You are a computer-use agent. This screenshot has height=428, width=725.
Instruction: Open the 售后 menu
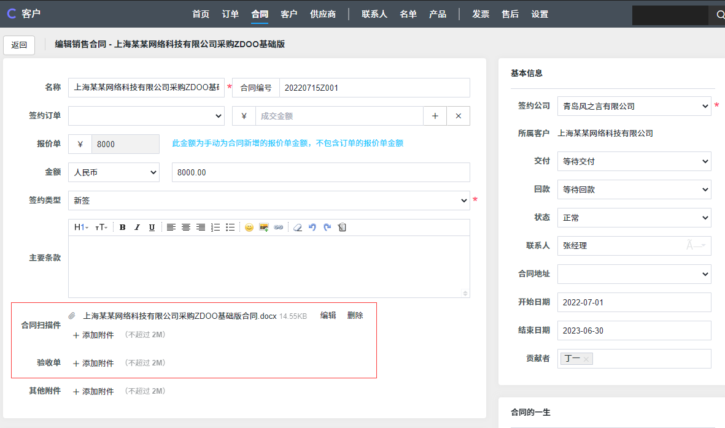click(510, 14)
